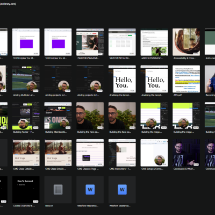This screenshot has height=215, width=215.
Task: Click the file name Adding Multiple Lan...
Action: click(x=24, y=95)
